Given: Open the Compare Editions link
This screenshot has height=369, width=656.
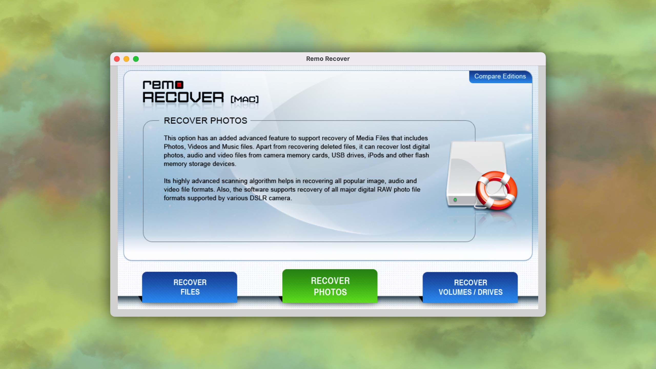Looking at the screenshot, I should [x=500, y=76].
